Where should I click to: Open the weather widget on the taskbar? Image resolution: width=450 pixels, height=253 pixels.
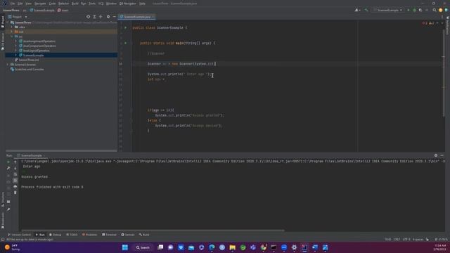click(x=13, y=247)
